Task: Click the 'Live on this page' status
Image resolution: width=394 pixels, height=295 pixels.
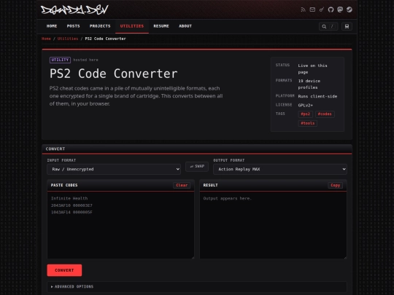Action: point(312,68)
